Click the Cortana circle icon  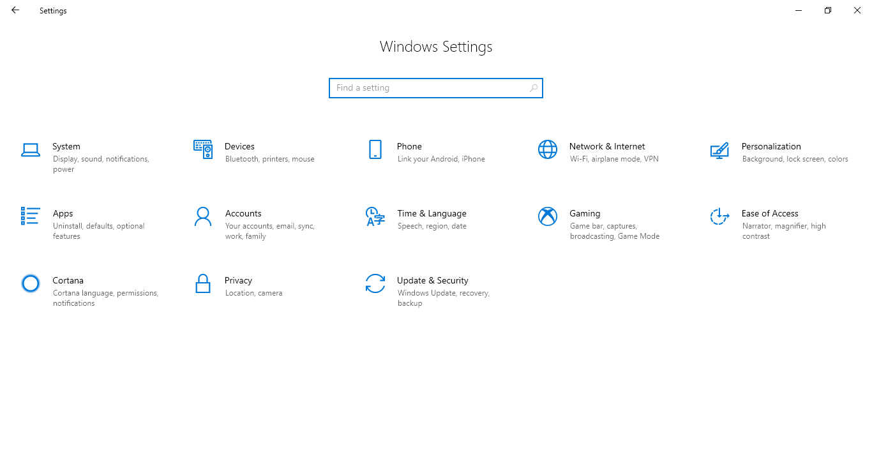coord(31,283)
